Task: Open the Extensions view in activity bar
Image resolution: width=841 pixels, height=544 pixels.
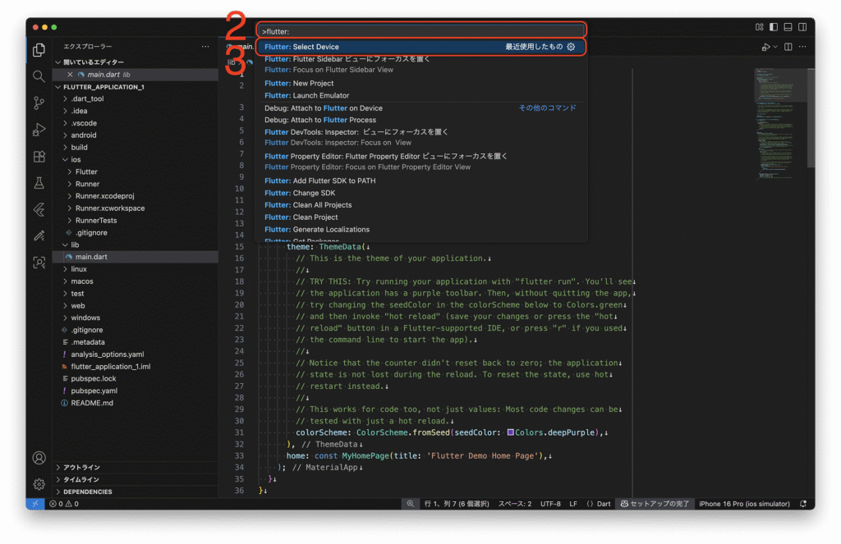Action: (39, 157)
